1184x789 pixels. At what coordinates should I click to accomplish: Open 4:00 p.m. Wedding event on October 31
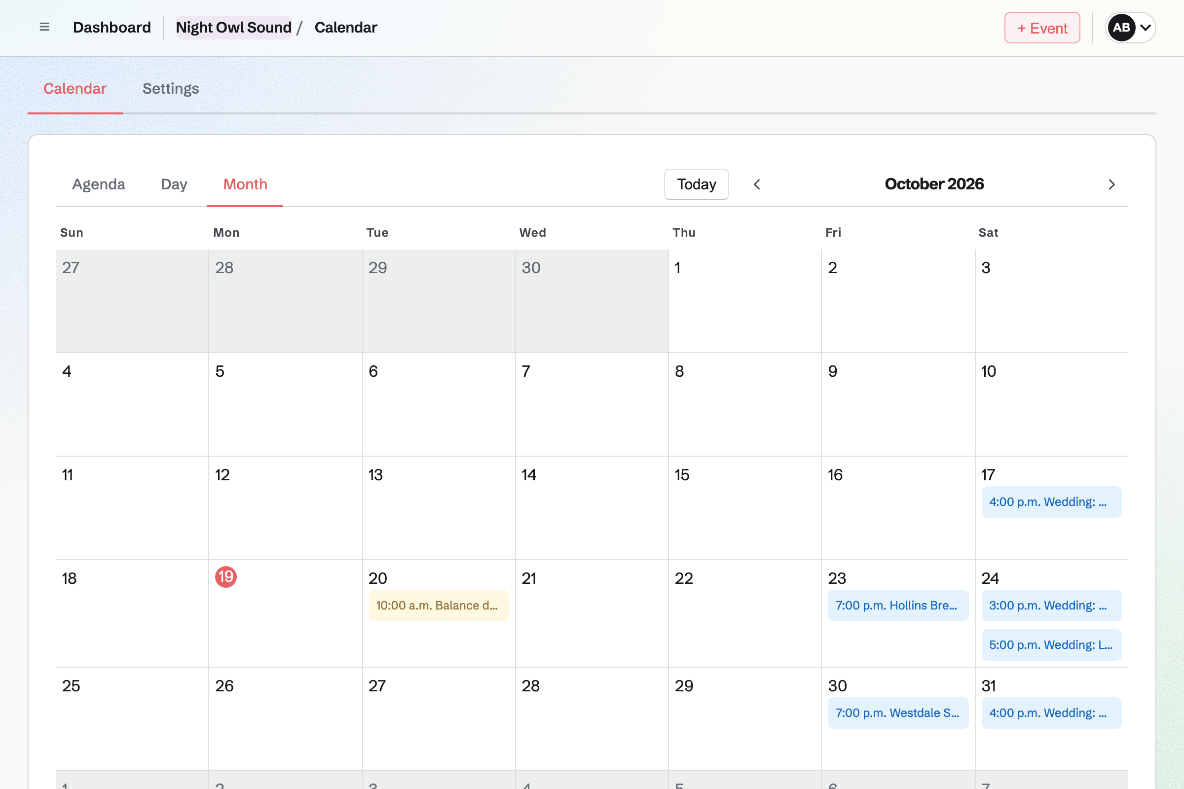pos(1051,713)
